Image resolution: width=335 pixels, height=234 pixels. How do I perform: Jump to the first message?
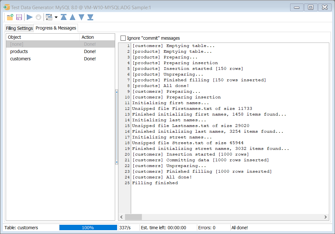coord(64,17)
